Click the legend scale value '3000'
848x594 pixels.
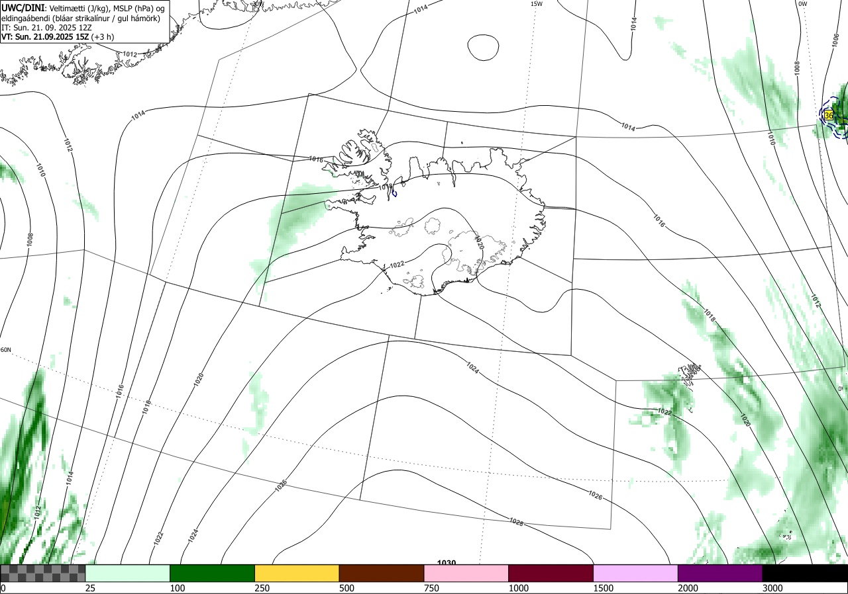click(x=772, y=588)
